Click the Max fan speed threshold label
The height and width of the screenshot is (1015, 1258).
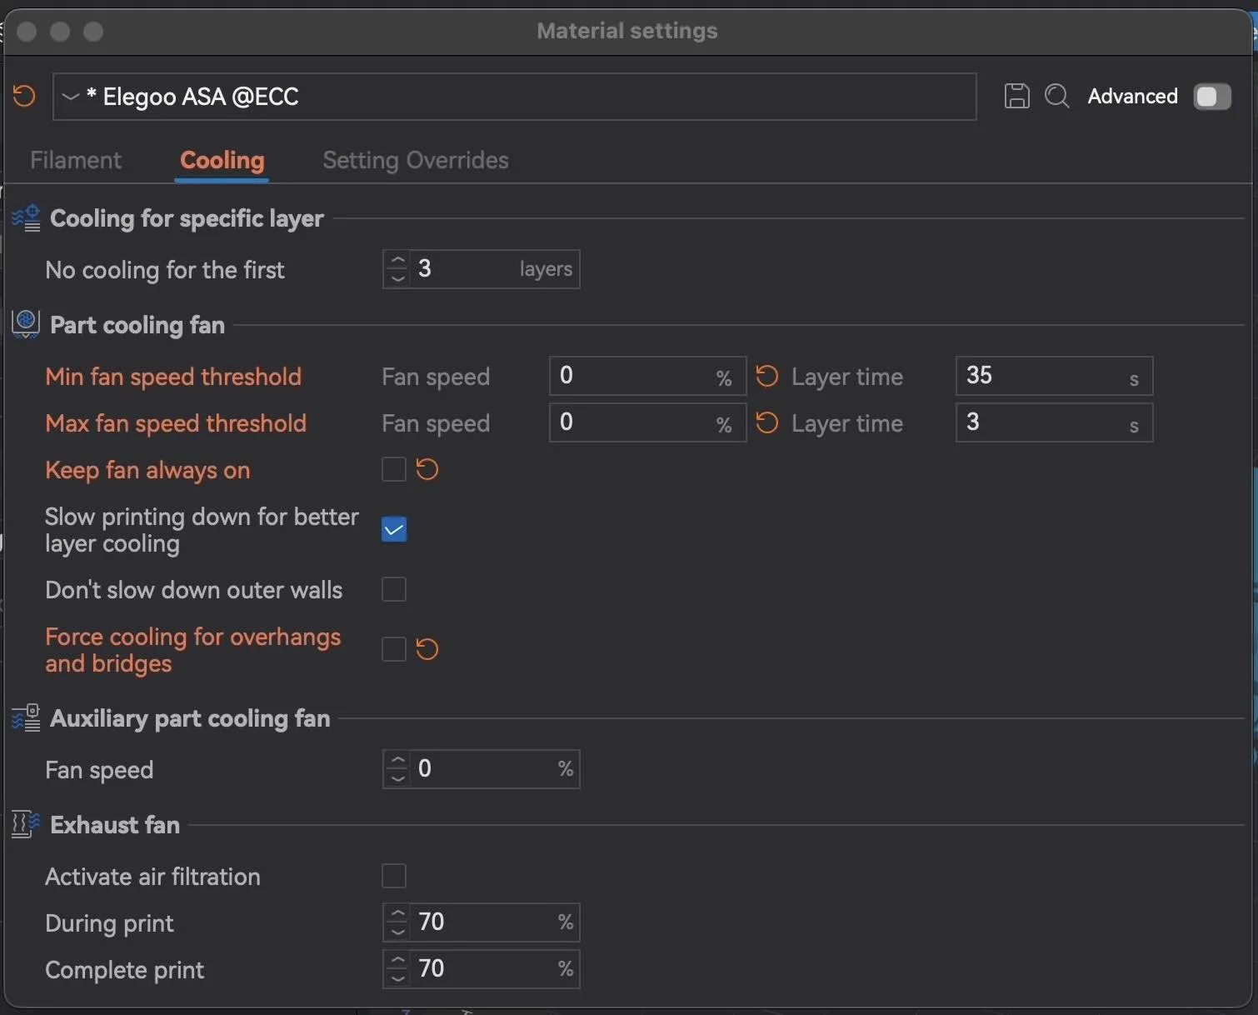click(x=176, y=423)
